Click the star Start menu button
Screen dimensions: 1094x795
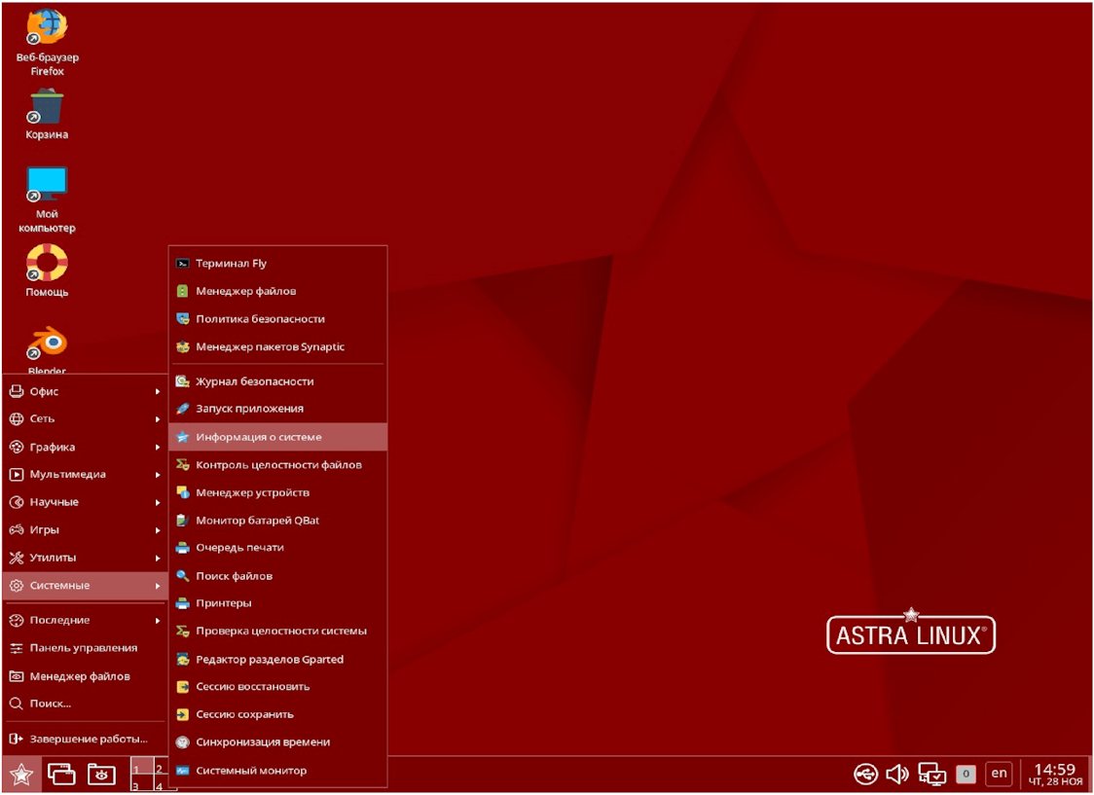21,775
